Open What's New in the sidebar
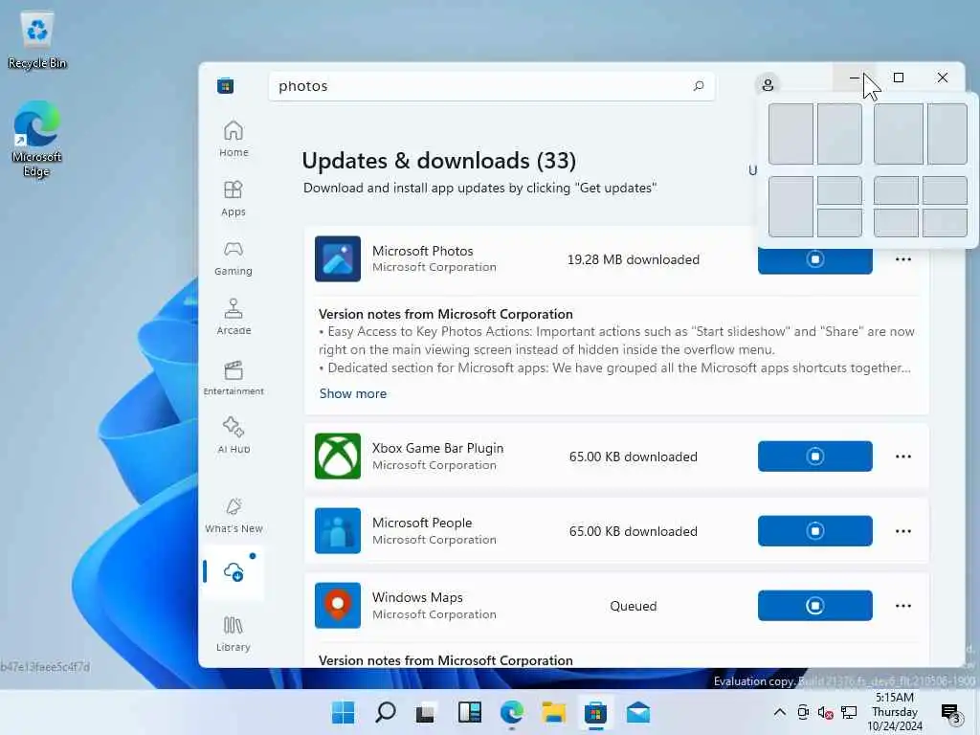 pos(234,516)
